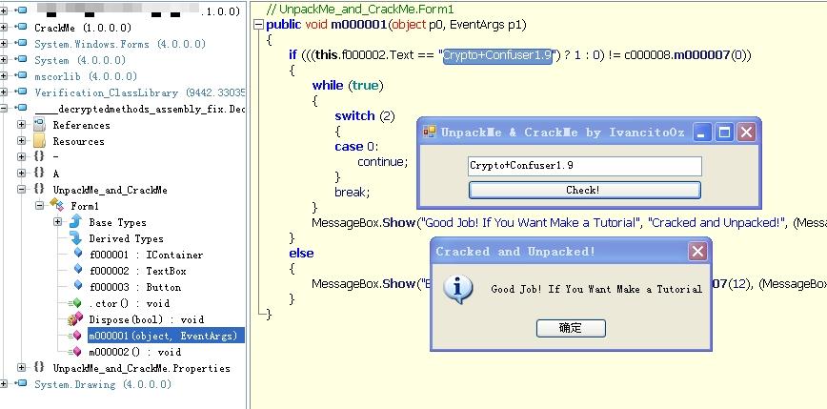Click the f000002 : TextBox field icon
The height and width of the screenshot is (409, 827).
click(76, 271)
